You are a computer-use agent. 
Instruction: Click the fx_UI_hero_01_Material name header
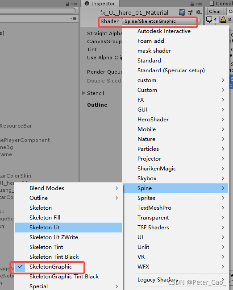point(134,13)
